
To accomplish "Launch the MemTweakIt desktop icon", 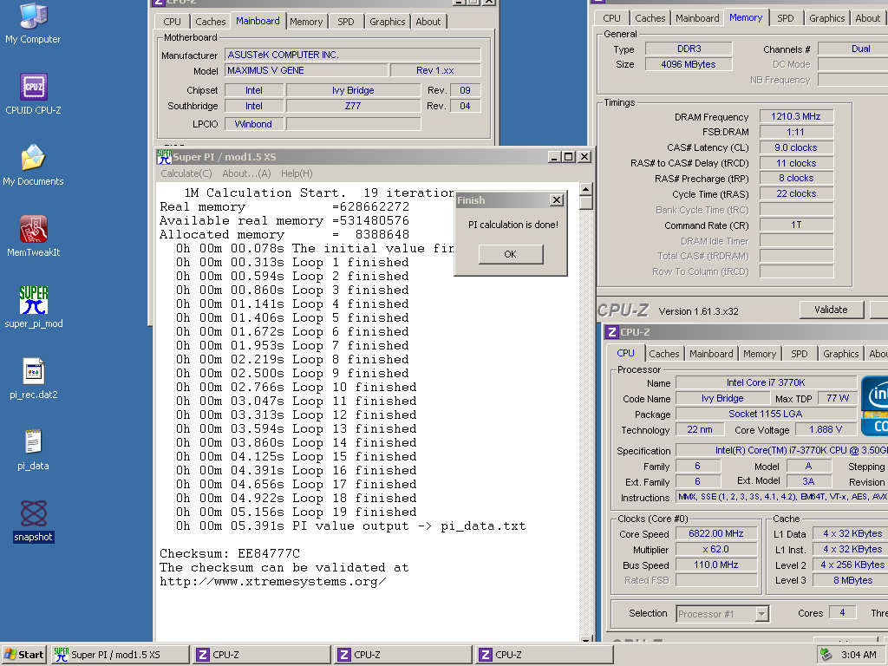I will coord(33,229).
